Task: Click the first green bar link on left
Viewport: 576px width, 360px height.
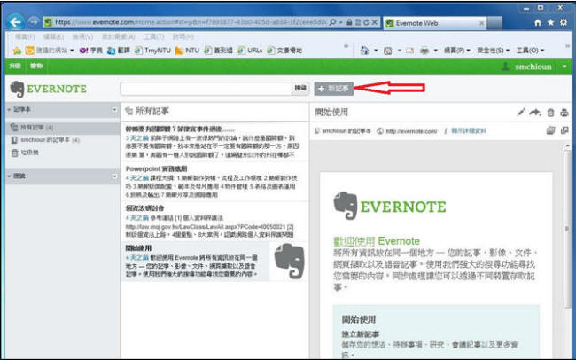Action: pos(15,67)
